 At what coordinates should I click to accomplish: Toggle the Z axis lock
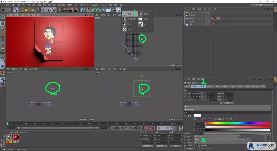point(54,10)
